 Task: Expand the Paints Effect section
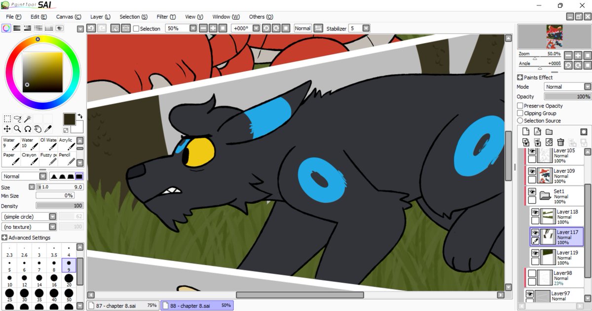[x=520, y=78]
